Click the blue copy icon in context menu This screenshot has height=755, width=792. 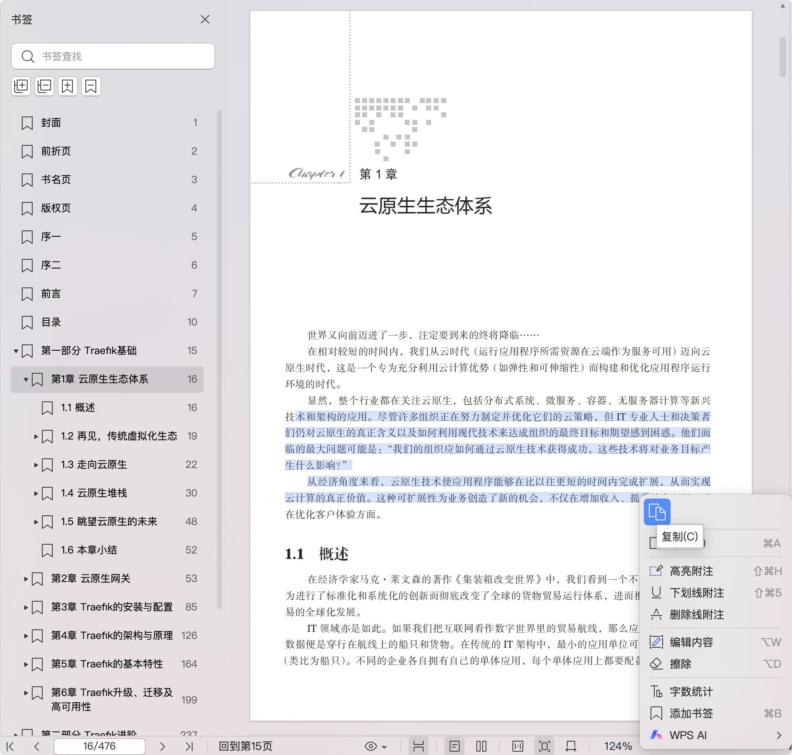[x=657, y=512]
